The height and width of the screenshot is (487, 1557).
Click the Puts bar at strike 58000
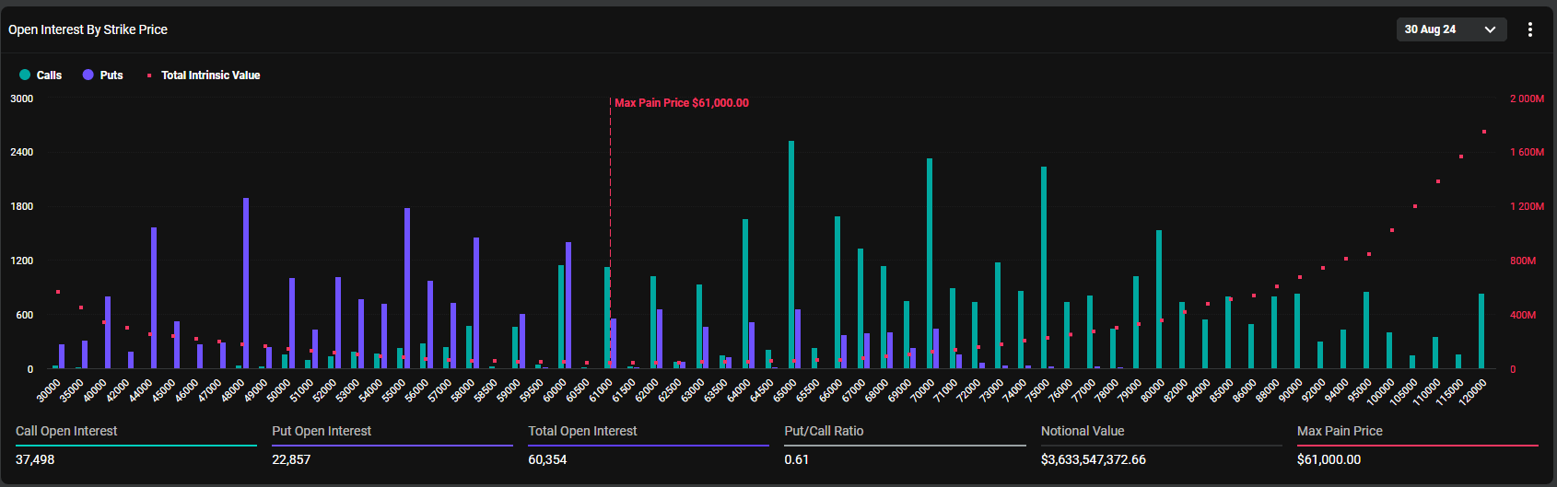(x=476, y=303)
